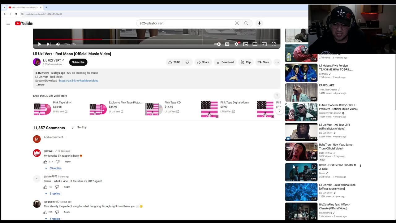Screen dimensions: 396x223
Task: Add First Person Shooter to Watch later
Action: [x=314, y=167]
